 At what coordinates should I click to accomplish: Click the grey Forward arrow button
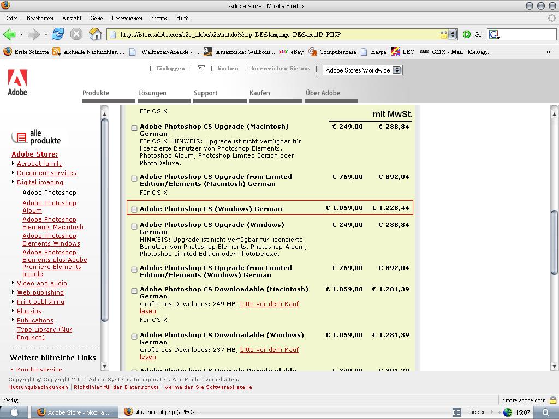33,34
